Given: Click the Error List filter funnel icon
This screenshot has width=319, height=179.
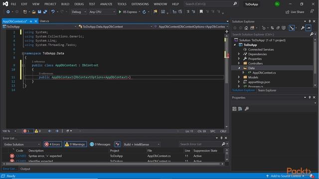Looking at the screenshot, I should (x=118, y=144).
